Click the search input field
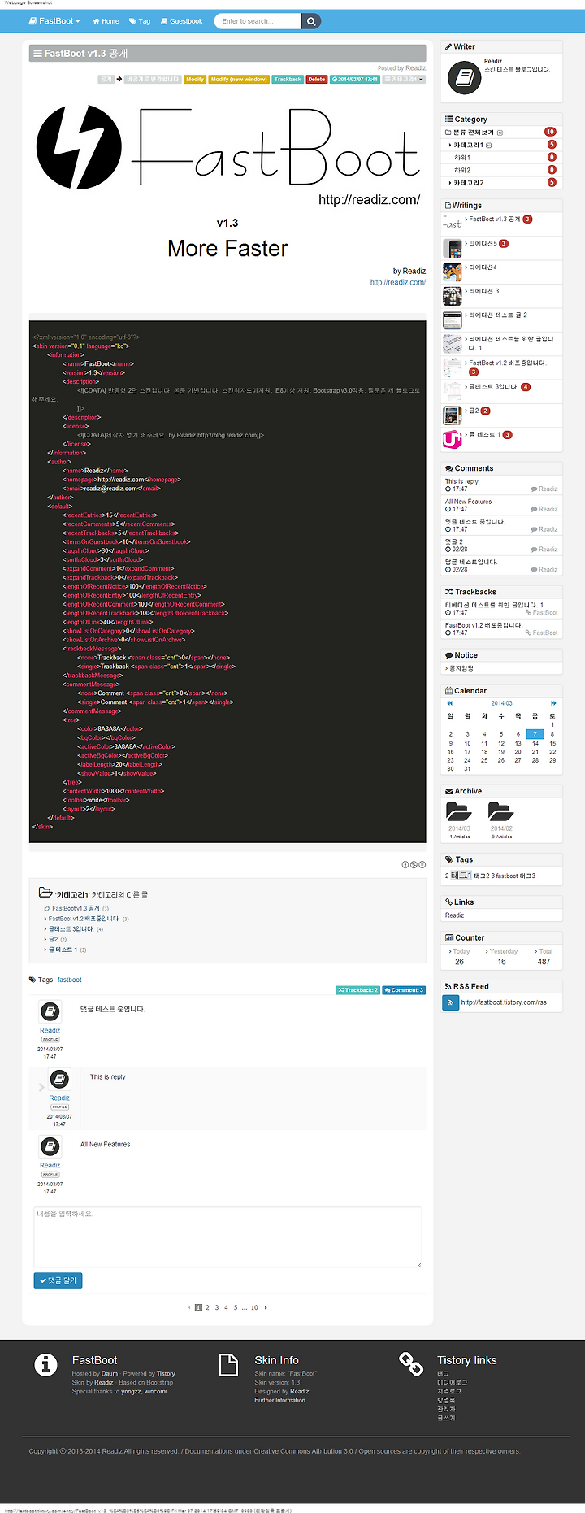585x1513 pixels. [258, 21]
